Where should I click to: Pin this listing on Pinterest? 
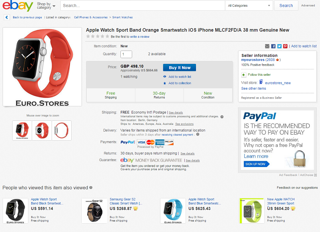click(x=285, y=46)
